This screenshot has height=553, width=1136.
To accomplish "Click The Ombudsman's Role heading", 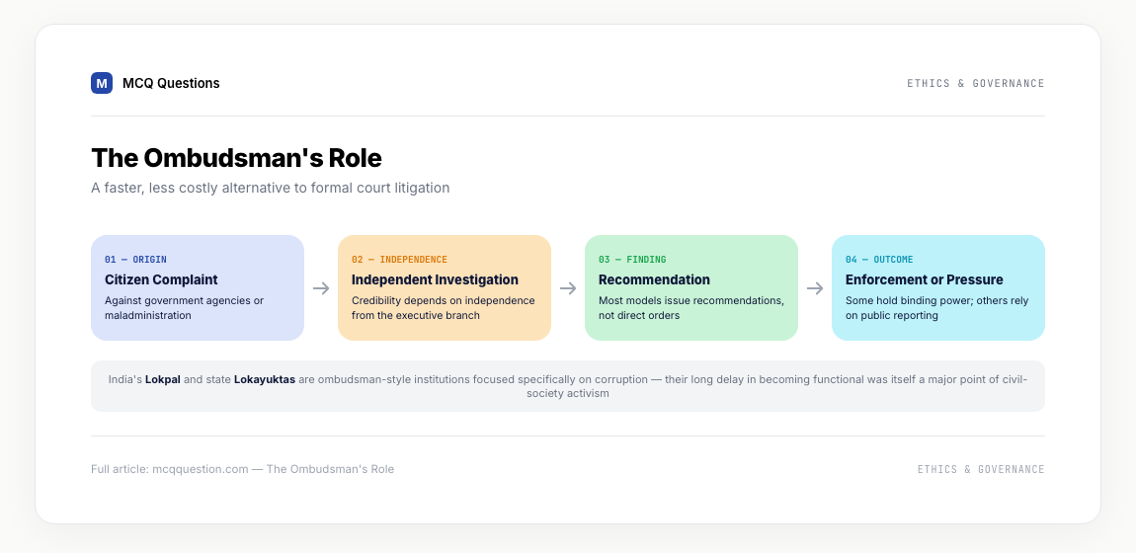I will [x=236, y=158].
